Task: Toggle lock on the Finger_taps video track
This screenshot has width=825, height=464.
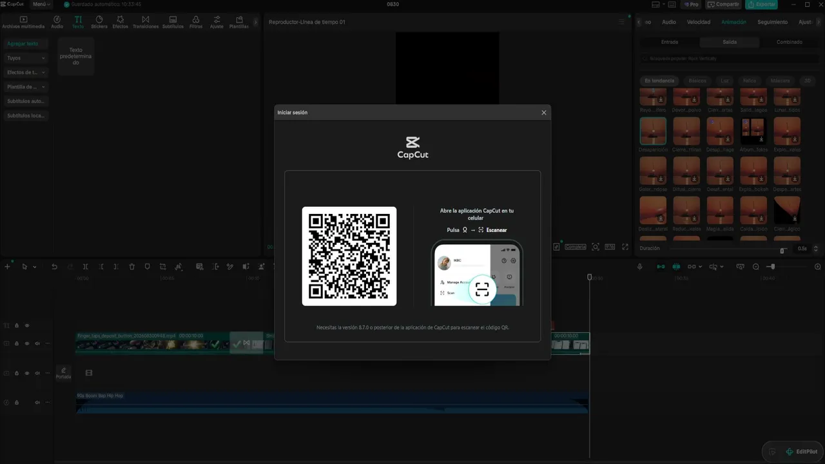Action: pos(17,343)
